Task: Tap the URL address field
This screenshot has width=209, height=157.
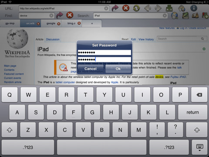Action: [x=64, y=8]
